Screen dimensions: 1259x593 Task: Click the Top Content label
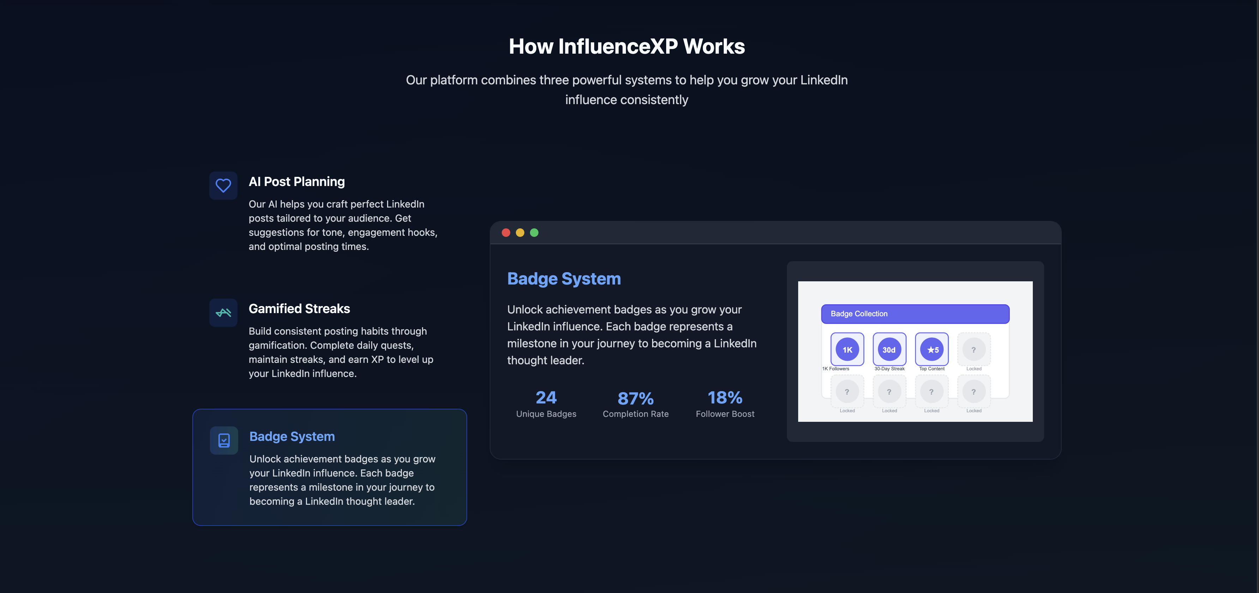point(932,369)
